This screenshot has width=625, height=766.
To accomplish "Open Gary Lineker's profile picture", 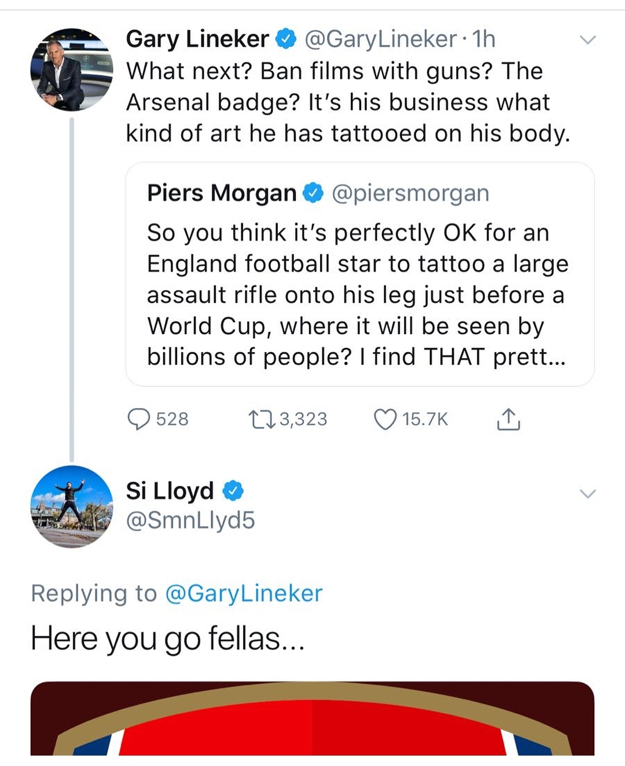I will point(72,69).
